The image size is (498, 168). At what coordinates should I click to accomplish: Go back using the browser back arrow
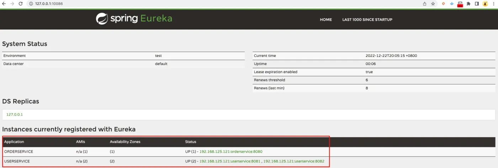(x=4, y=4)
